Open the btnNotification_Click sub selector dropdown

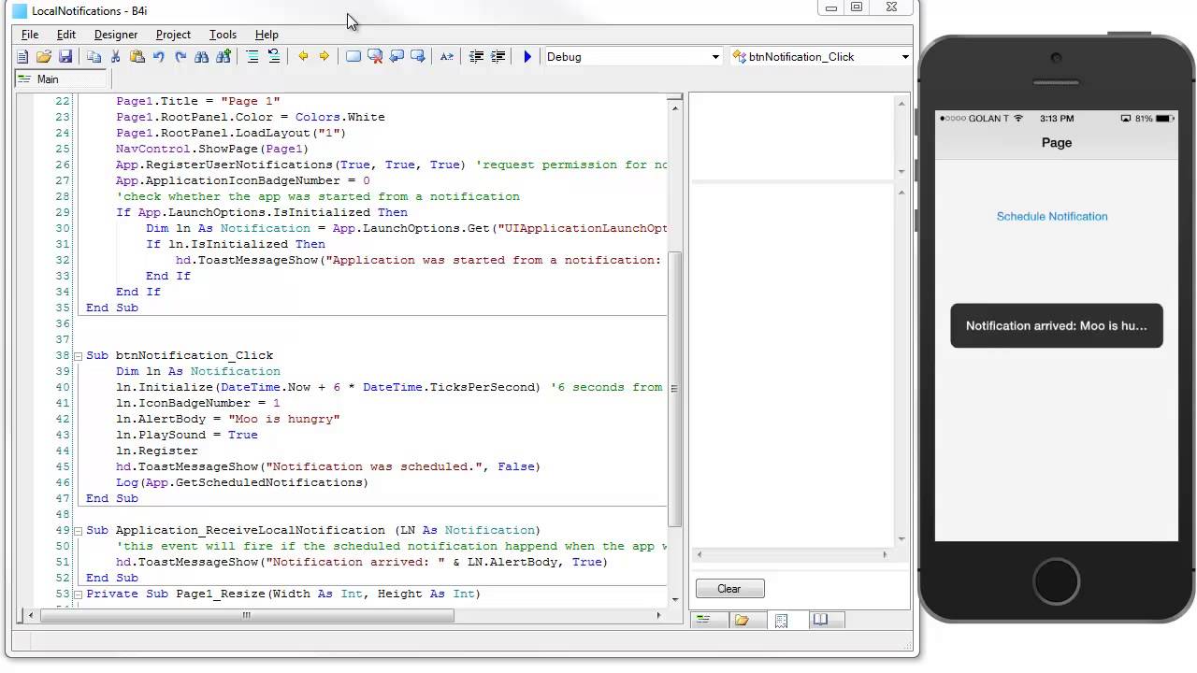[904, 57]
